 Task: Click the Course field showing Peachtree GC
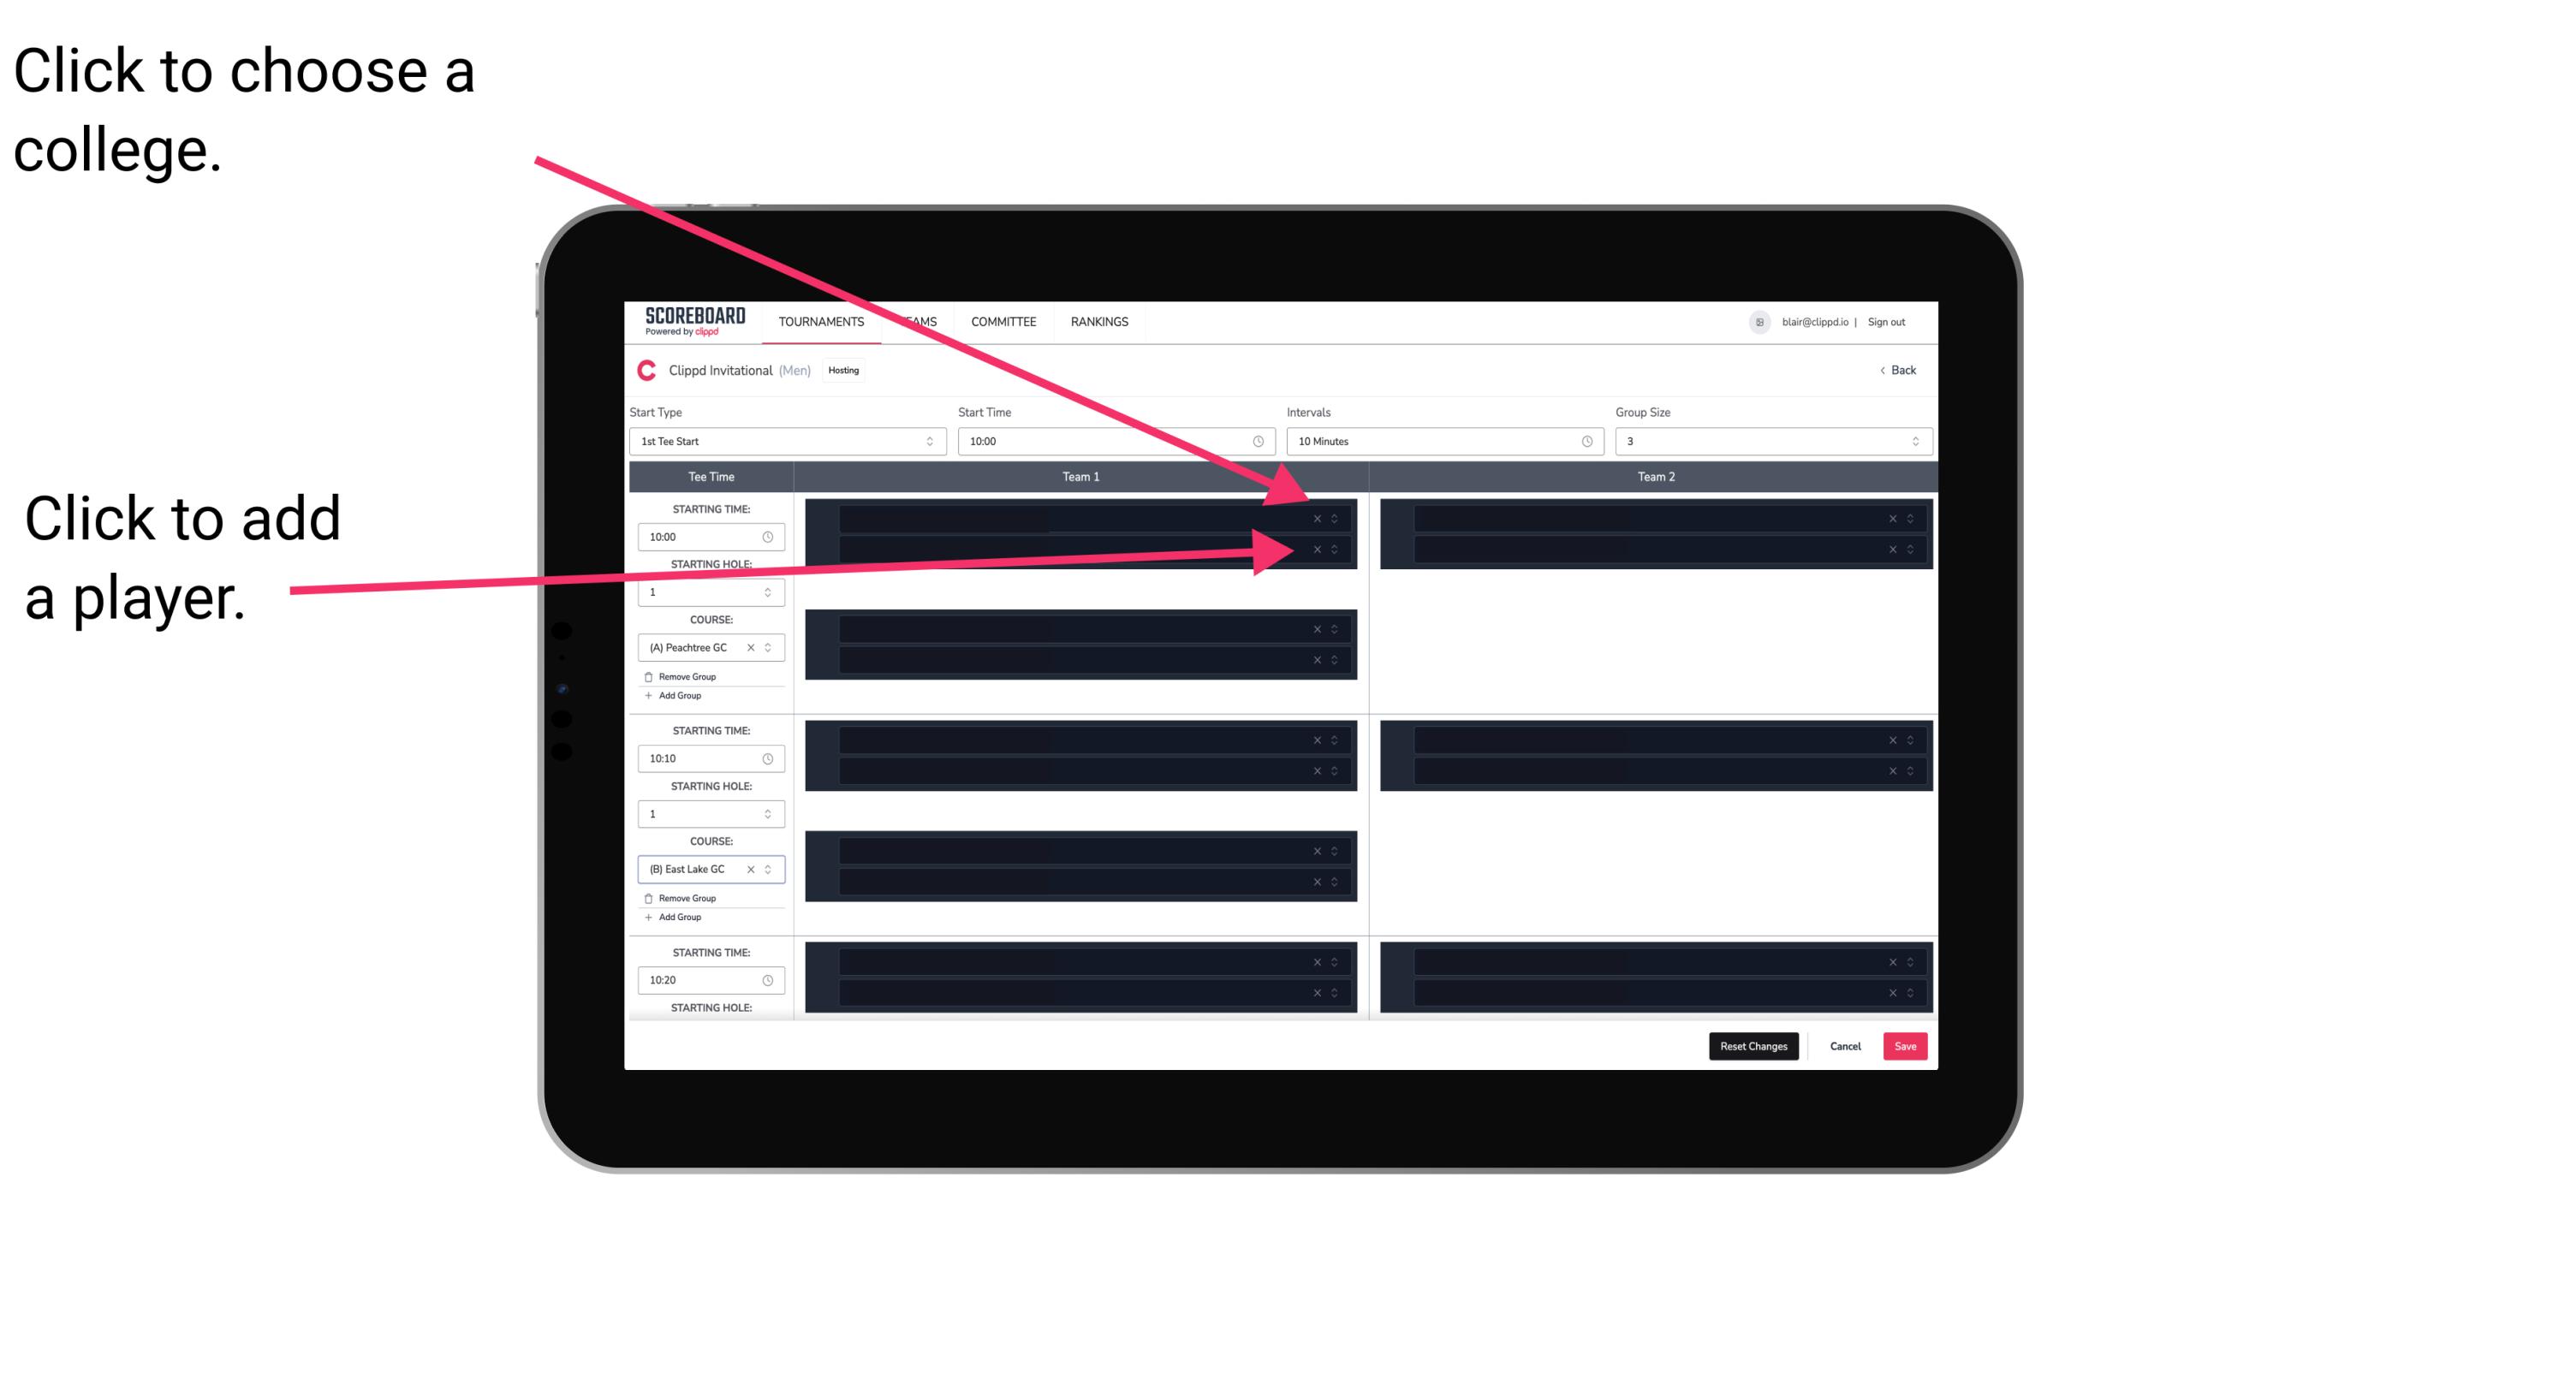pyautogui.click(x=702, y=648)
